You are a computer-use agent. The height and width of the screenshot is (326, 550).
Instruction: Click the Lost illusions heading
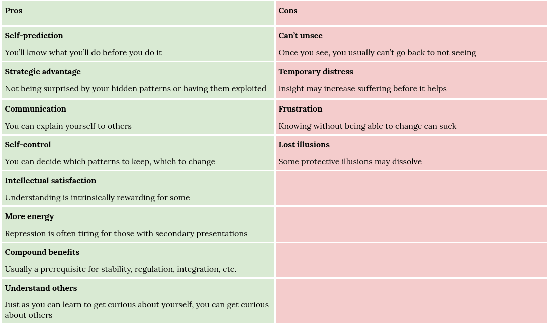coord(304,145)
